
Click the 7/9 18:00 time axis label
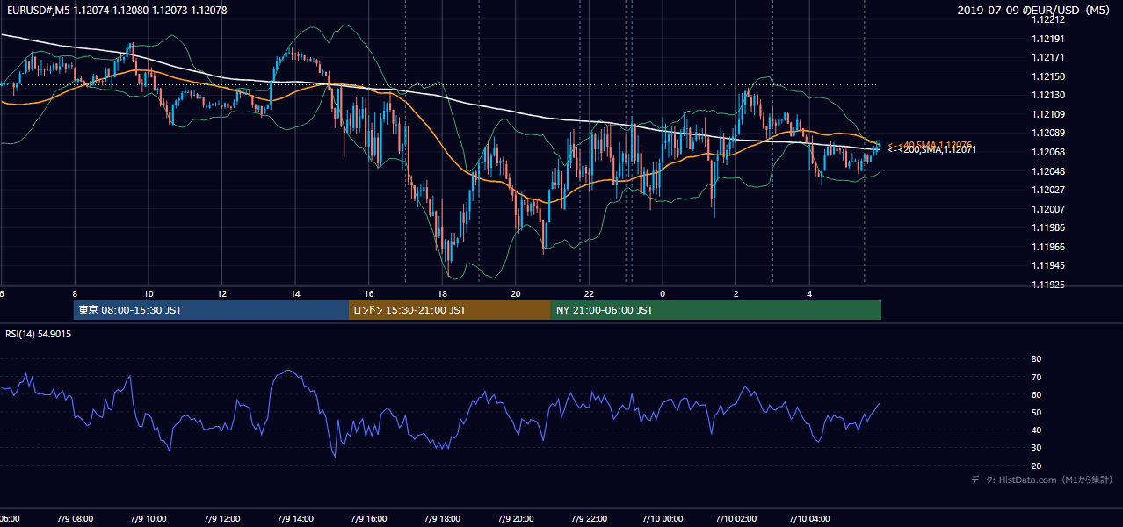[442, 518]
